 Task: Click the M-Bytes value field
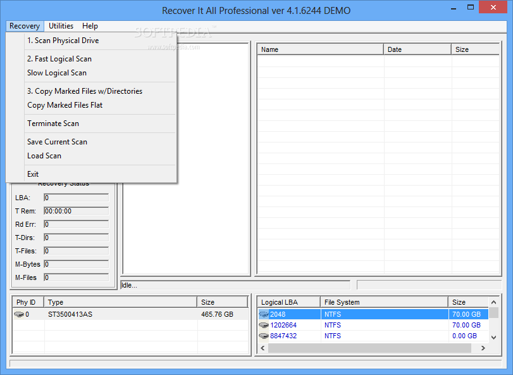[x=77, y=264]
